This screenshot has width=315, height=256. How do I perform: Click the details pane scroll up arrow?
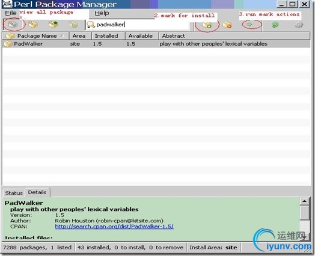(x=304, y=201)
